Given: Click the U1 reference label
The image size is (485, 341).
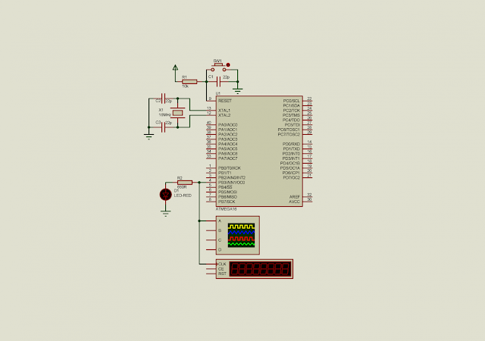Looking at the screenshot, I should [218, 93].
